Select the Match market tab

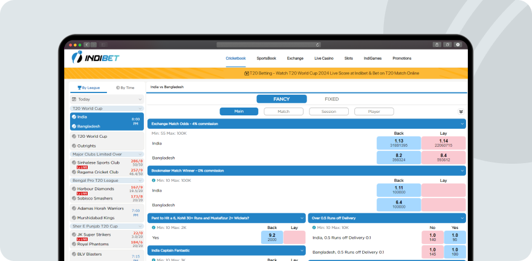click(284, 112)
